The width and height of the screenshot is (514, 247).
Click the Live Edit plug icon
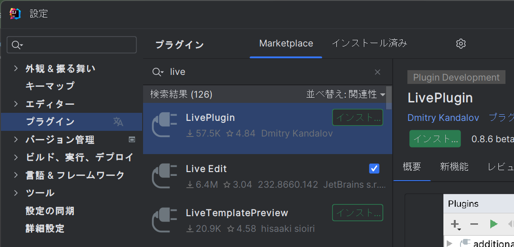coord(164,176)
